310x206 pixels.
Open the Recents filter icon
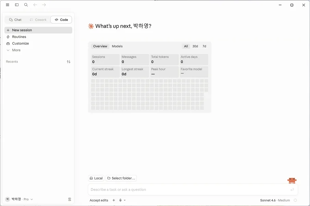[68, 62]
